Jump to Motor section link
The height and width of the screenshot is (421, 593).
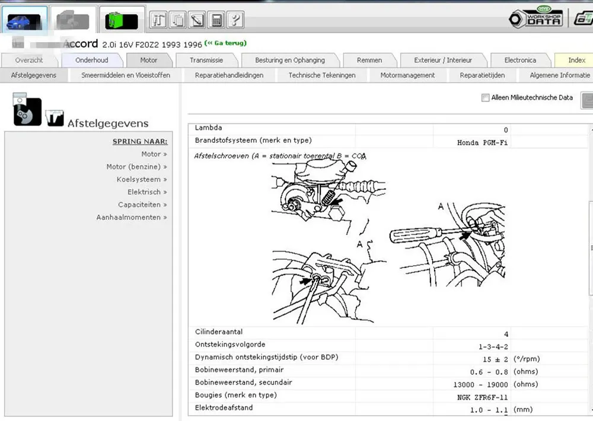coord(154,154)
